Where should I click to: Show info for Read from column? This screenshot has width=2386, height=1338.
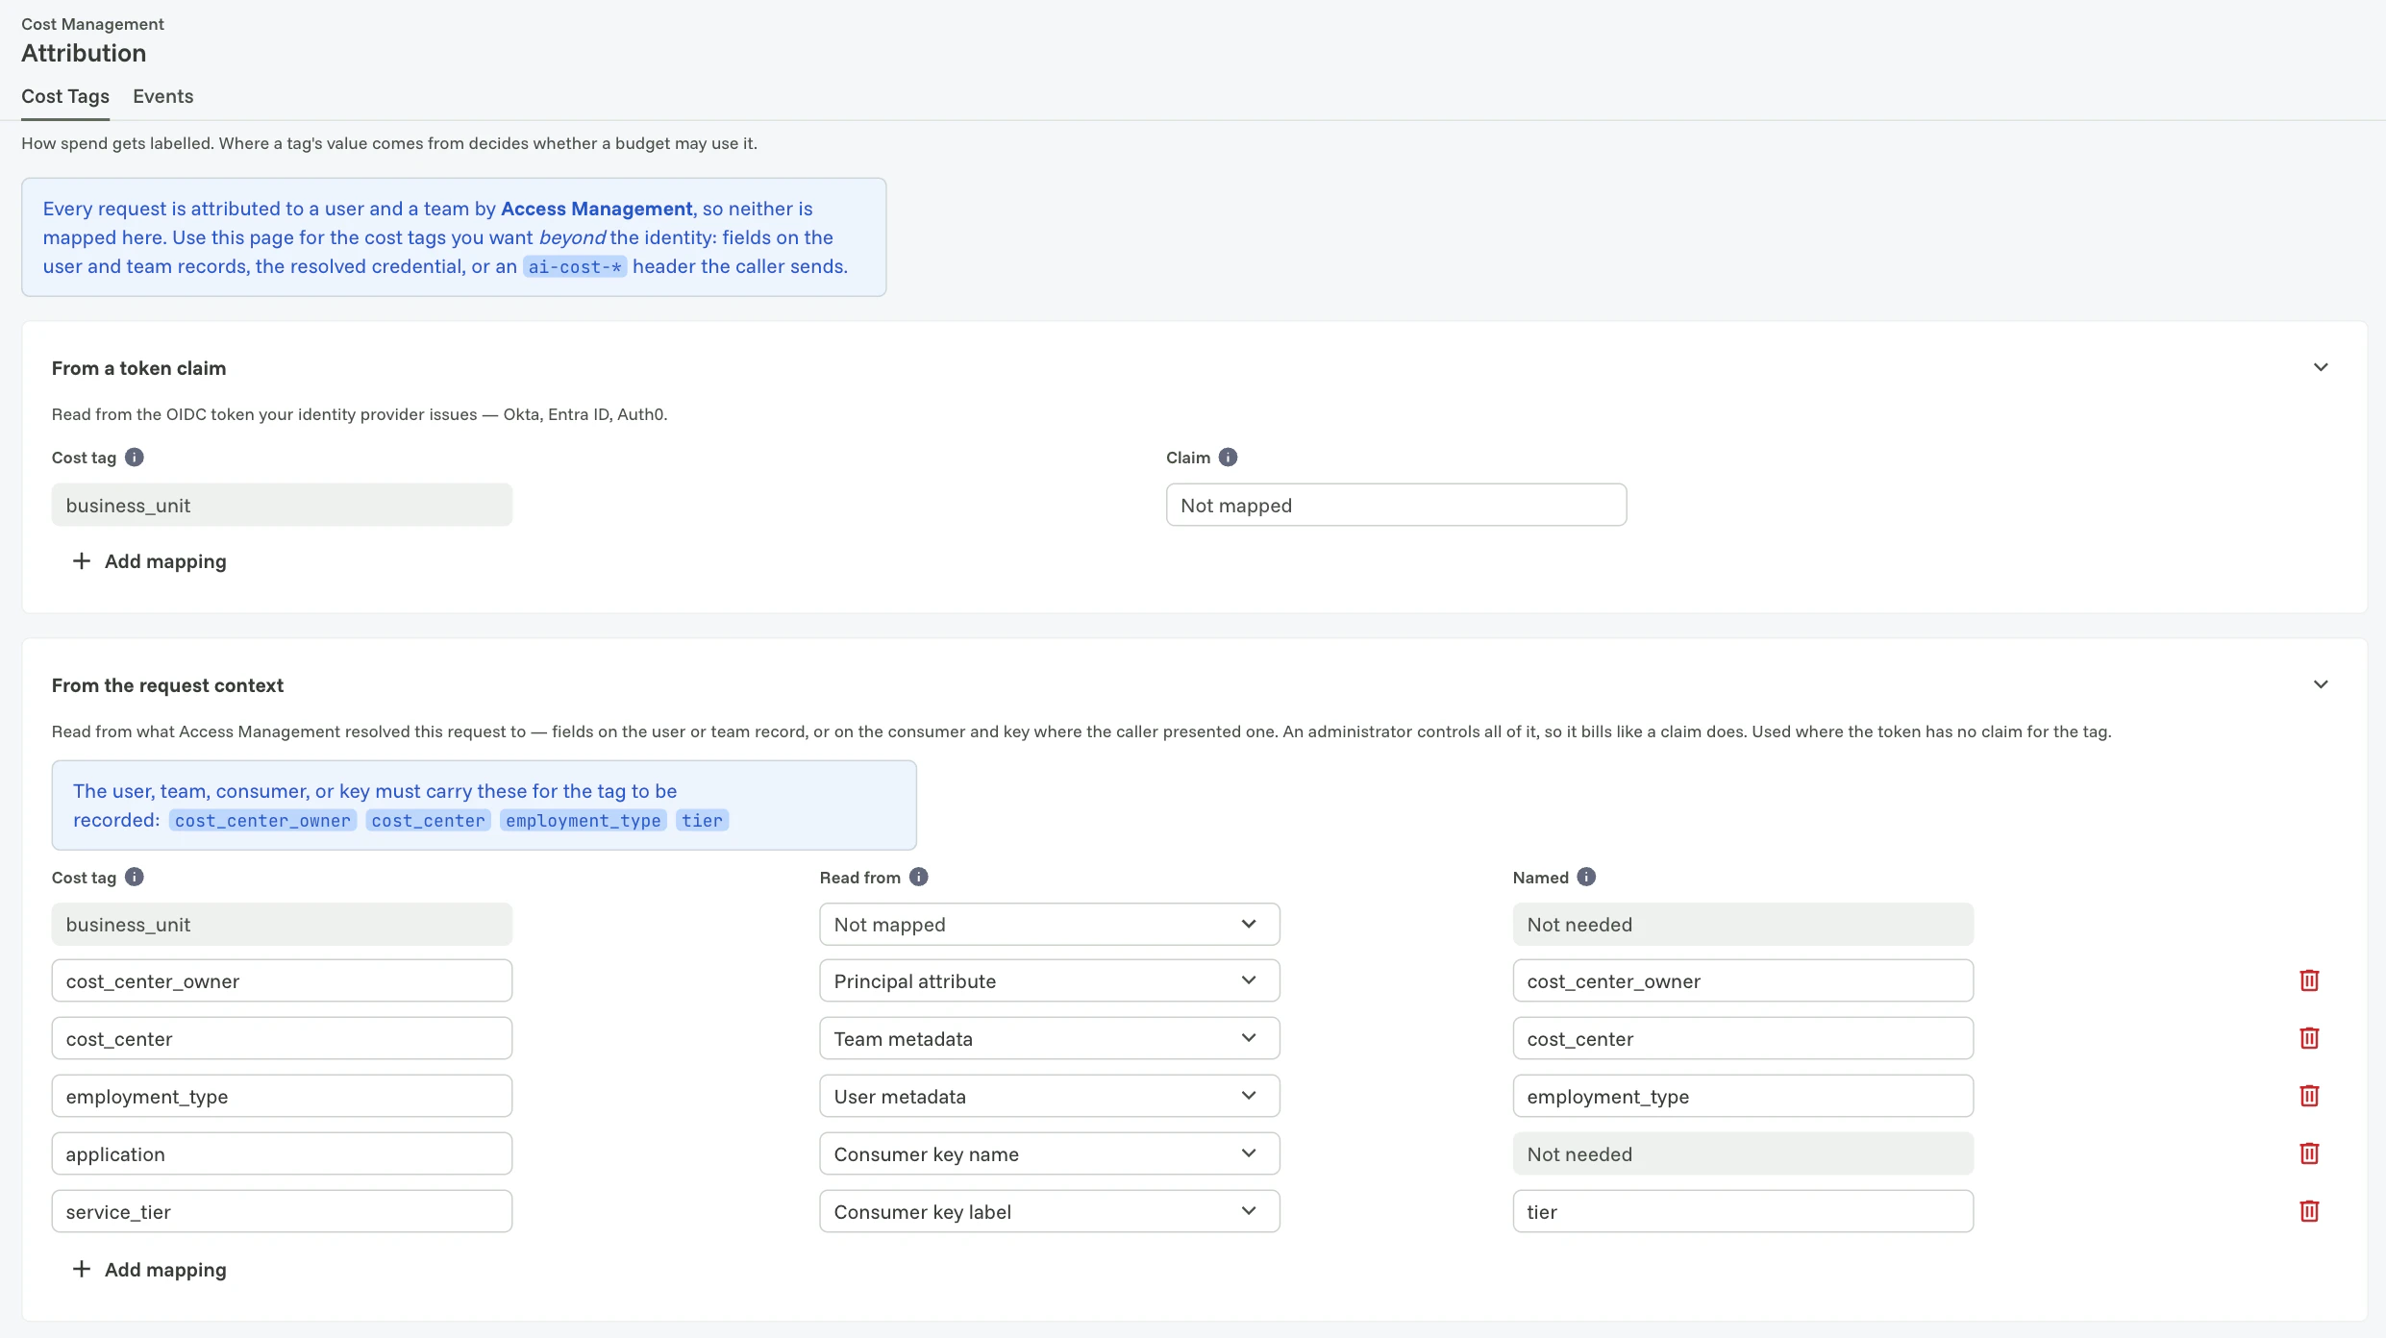pos(918,877)
